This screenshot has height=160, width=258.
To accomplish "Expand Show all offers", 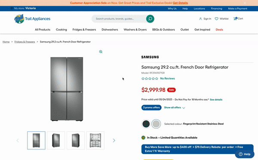I will 175,108.
